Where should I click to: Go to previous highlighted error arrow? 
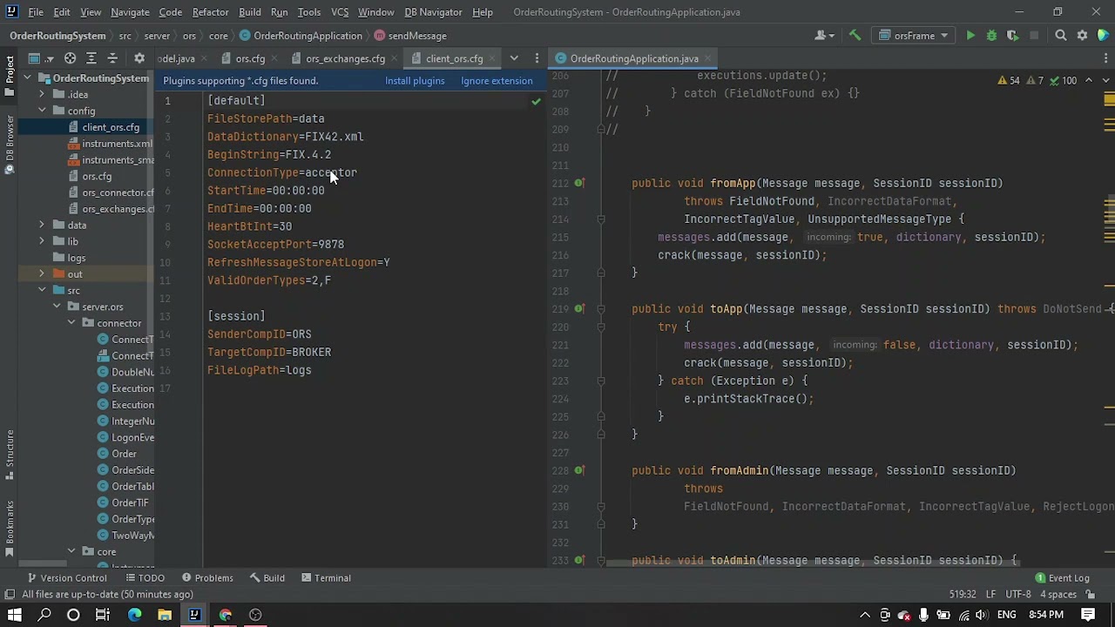[x=1088, y=80]
